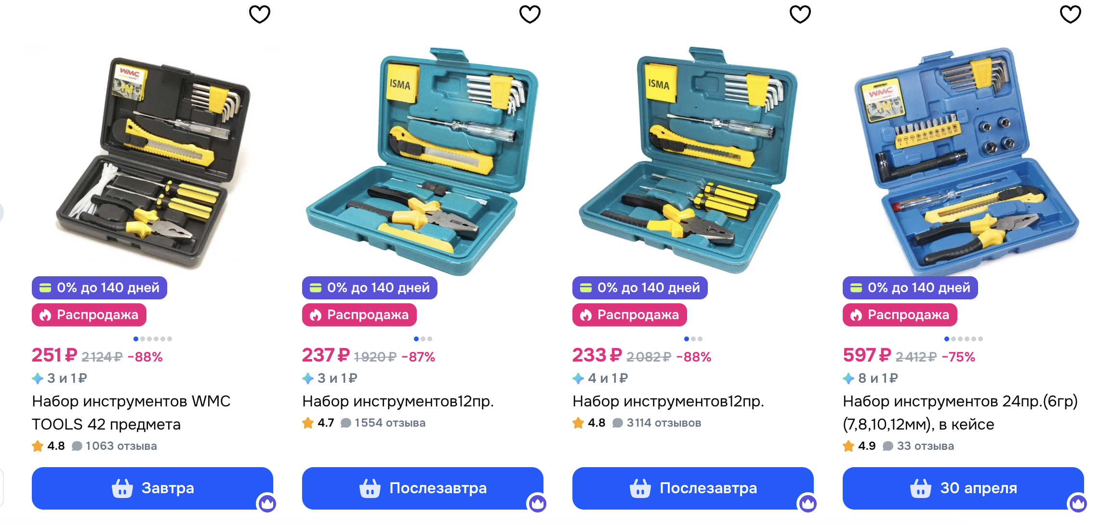
Task: Open 'Набор инструментов 24пр.(6гр)' product title
Action: (x=960, y=413)
